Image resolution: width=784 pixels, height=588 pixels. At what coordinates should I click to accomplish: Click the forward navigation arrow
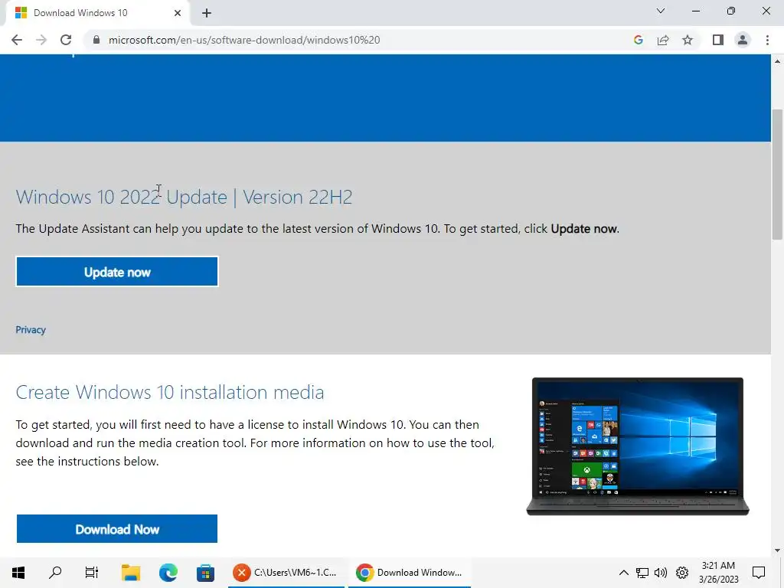pyautogui.click(x=41, y=40)
